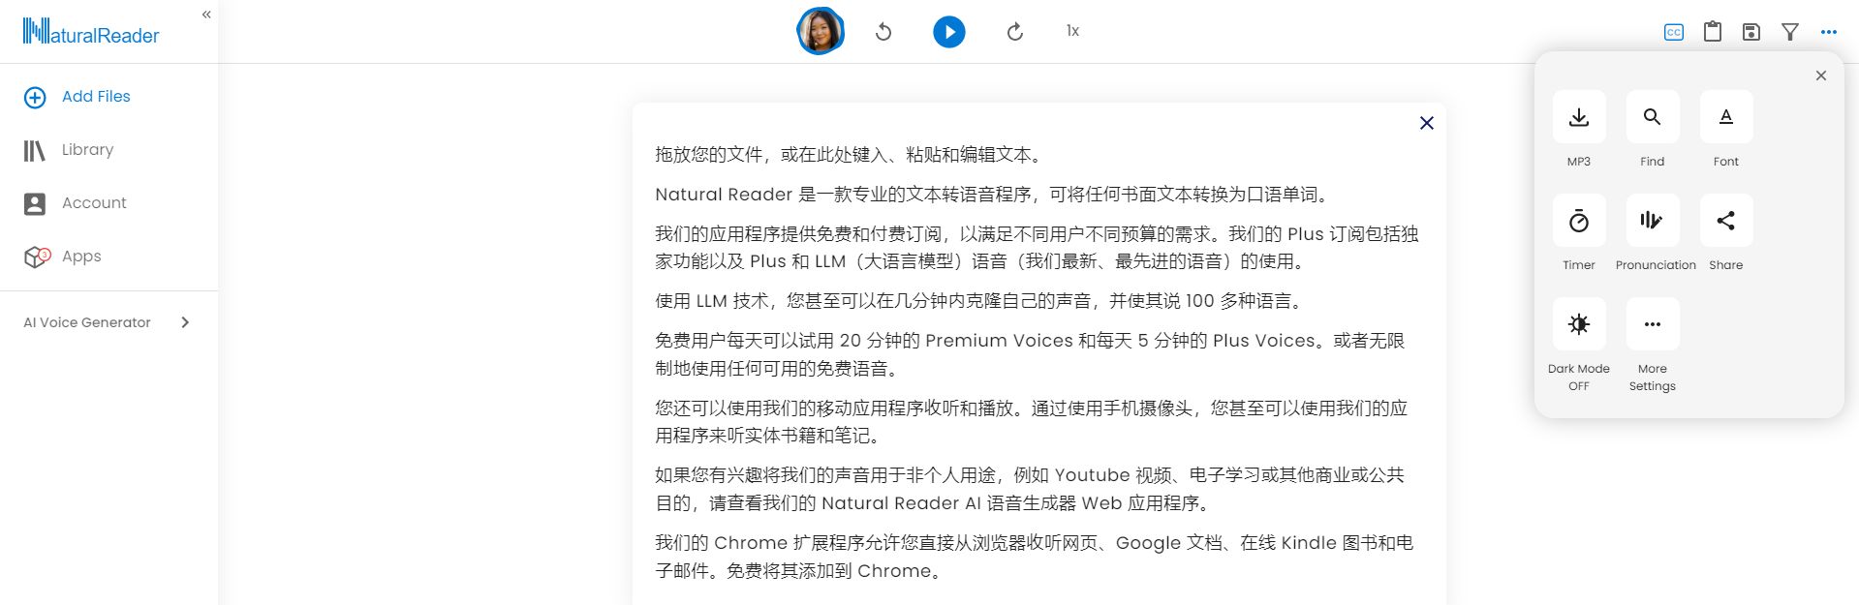Open the Library section
This screenshot has width=1859, height=605.
[87, 150]
